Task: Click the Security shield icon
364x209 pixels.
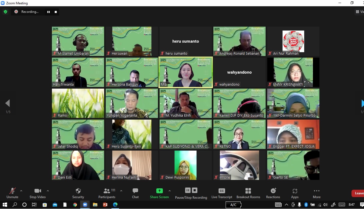Action: (78, 191)
